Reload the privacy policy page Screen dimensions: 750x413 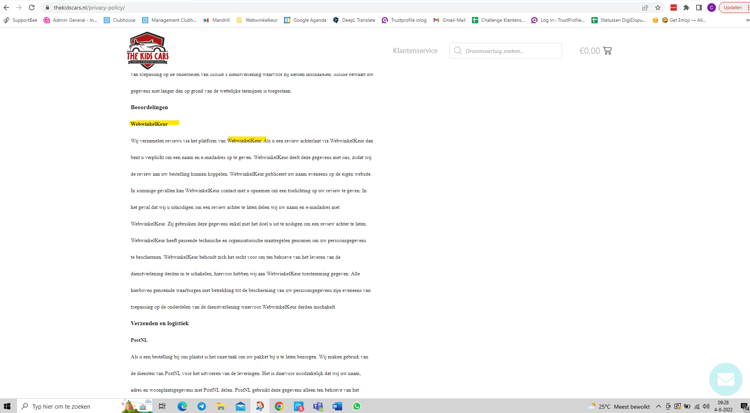pos(32,8)
